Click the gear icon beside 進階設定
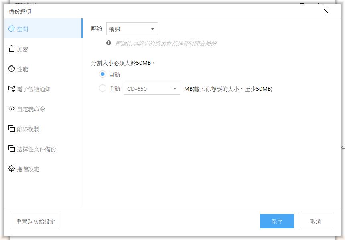345x240 pixels. click(12, 168)
